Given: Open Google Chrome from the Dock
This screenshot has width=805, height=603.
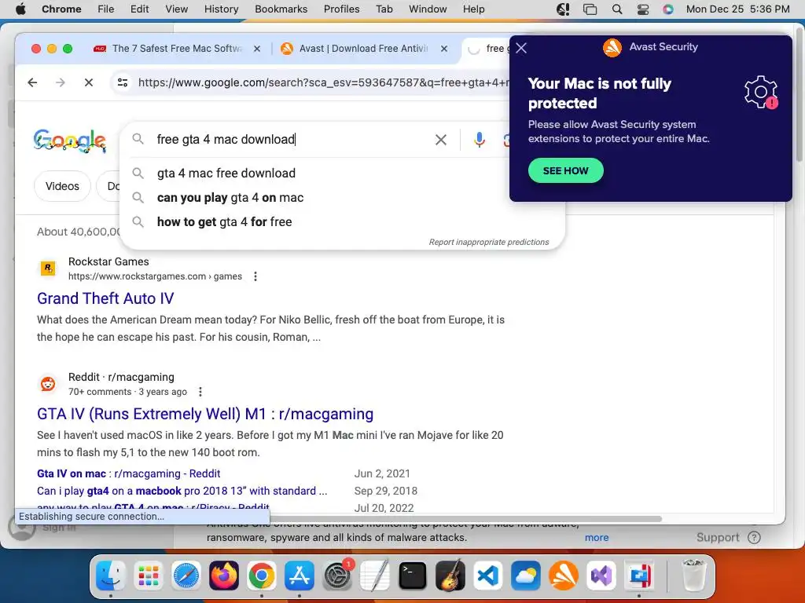Looking at the screenshot, I should [x=261, y=576].
